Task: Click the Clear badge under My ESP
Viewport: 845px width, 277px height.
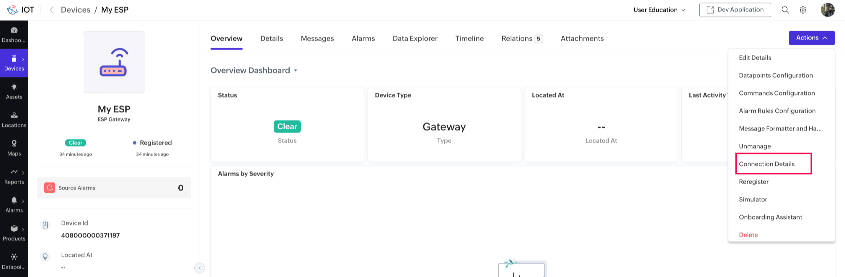Action: tap(76, 143)
